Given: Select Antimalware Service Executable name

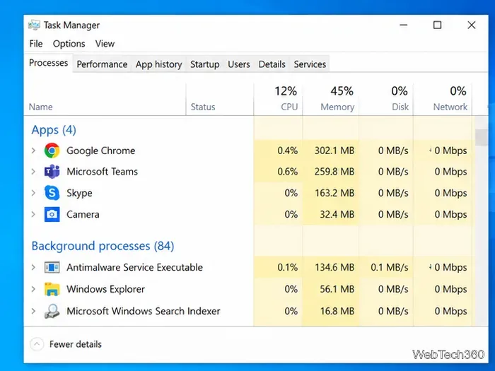Looking at the screenshot, I should pyautogui.click(x=134, y=268).
